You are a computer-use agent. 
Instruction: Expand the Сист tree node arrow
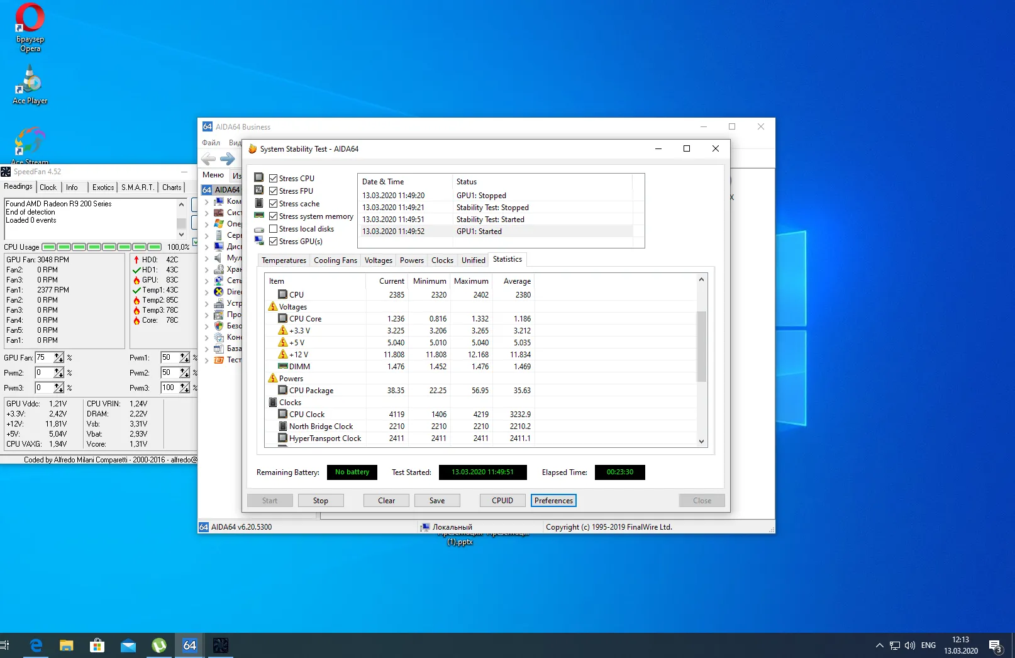point(206,213)
